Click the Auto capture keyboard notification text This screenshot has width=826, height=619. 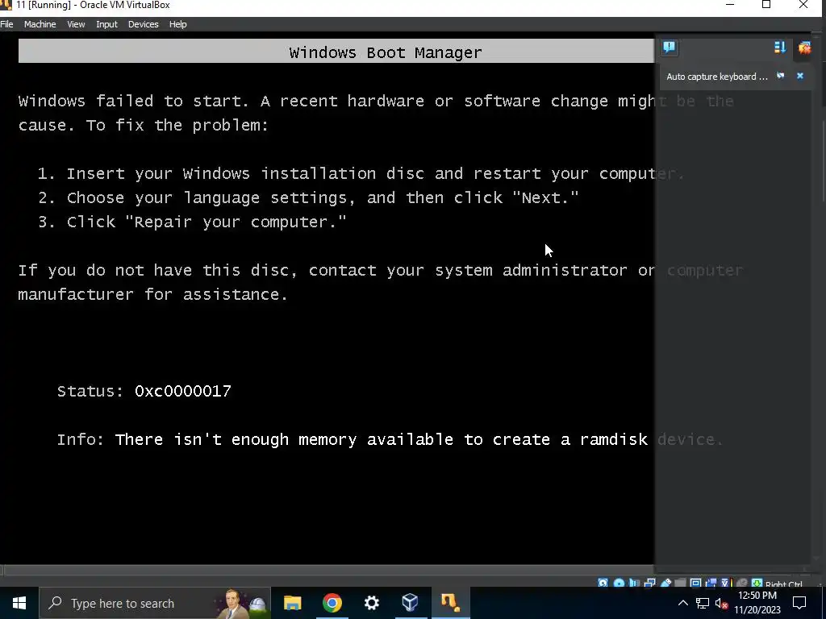coord(717,77)
